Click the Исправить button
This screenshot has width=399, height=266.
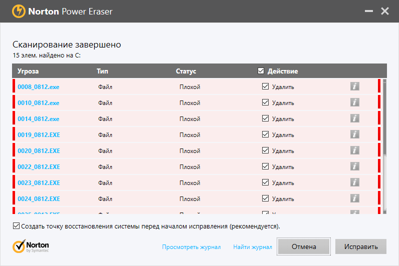360,246
